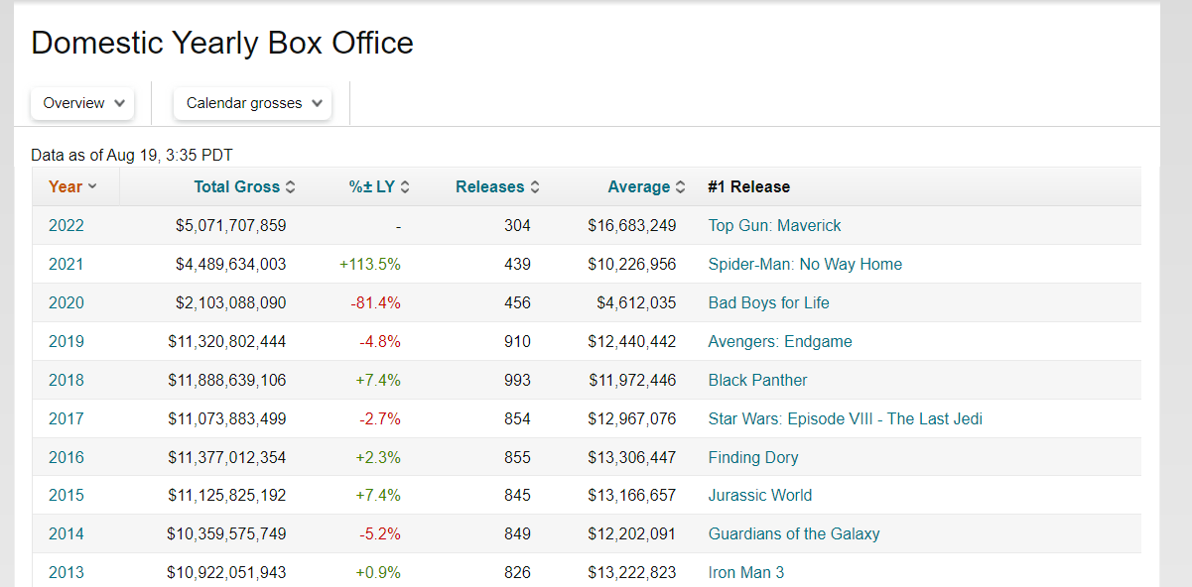Viewport: 1192px width, 587px height.
Task: Click the +113.5% change value
Action: (x=370, y=264)
